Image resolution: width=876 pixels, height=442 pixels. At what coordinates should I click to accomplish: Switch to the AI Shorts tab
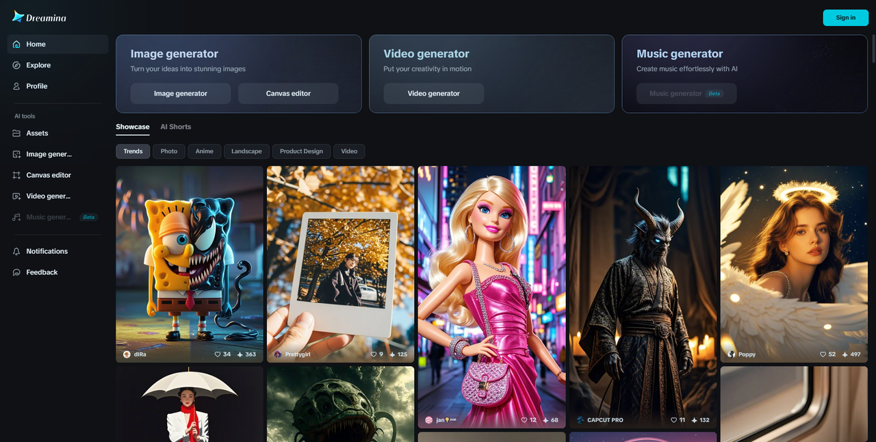point(176,127)
